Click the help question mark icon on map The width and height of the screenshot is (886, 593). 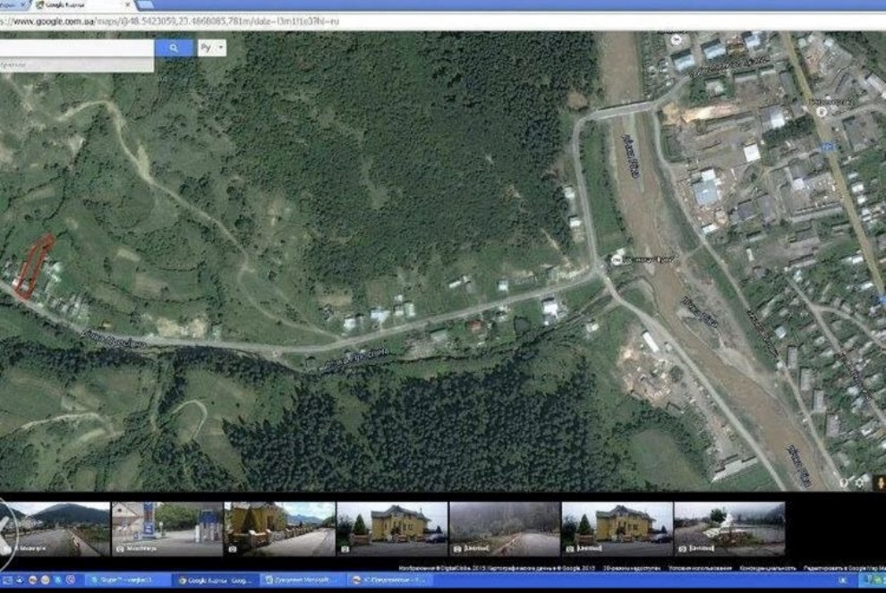(x=844, y=483)
